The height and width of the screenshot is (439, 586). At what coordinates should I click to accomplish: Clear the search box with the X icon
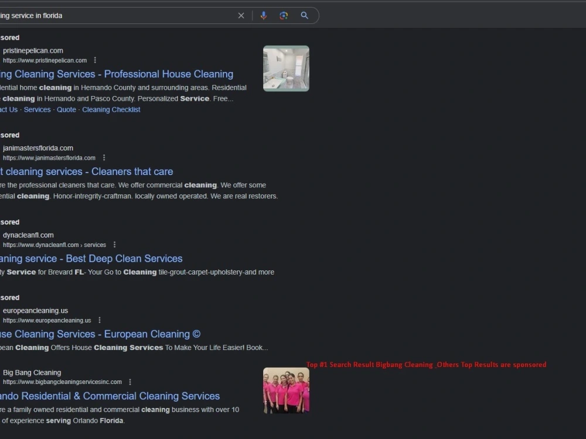pos(241,16)
